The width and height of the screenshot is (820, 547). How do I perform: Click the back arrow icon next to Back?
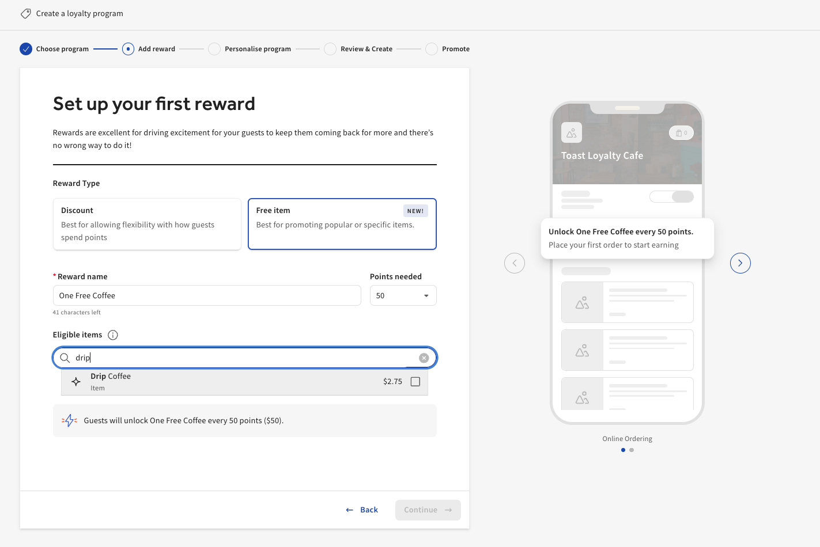[349, 510]
